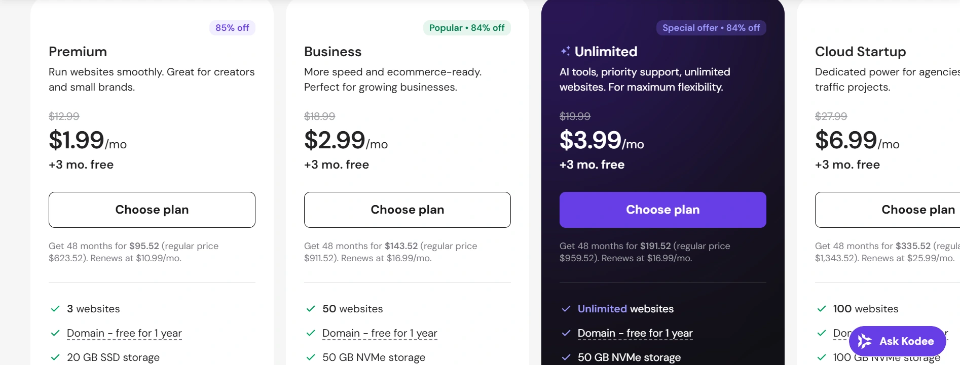The height and width of the screenshot is (365, 960).
Task: Click the sparkles icon beside the Unlimited title
Action: [565, 50]
